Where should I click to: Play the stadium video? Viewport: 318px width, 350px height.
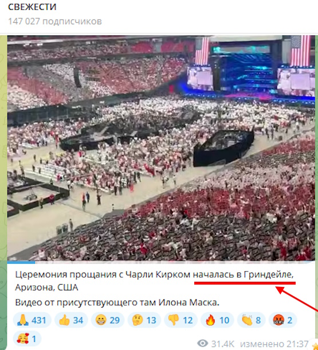click(161, 148)
